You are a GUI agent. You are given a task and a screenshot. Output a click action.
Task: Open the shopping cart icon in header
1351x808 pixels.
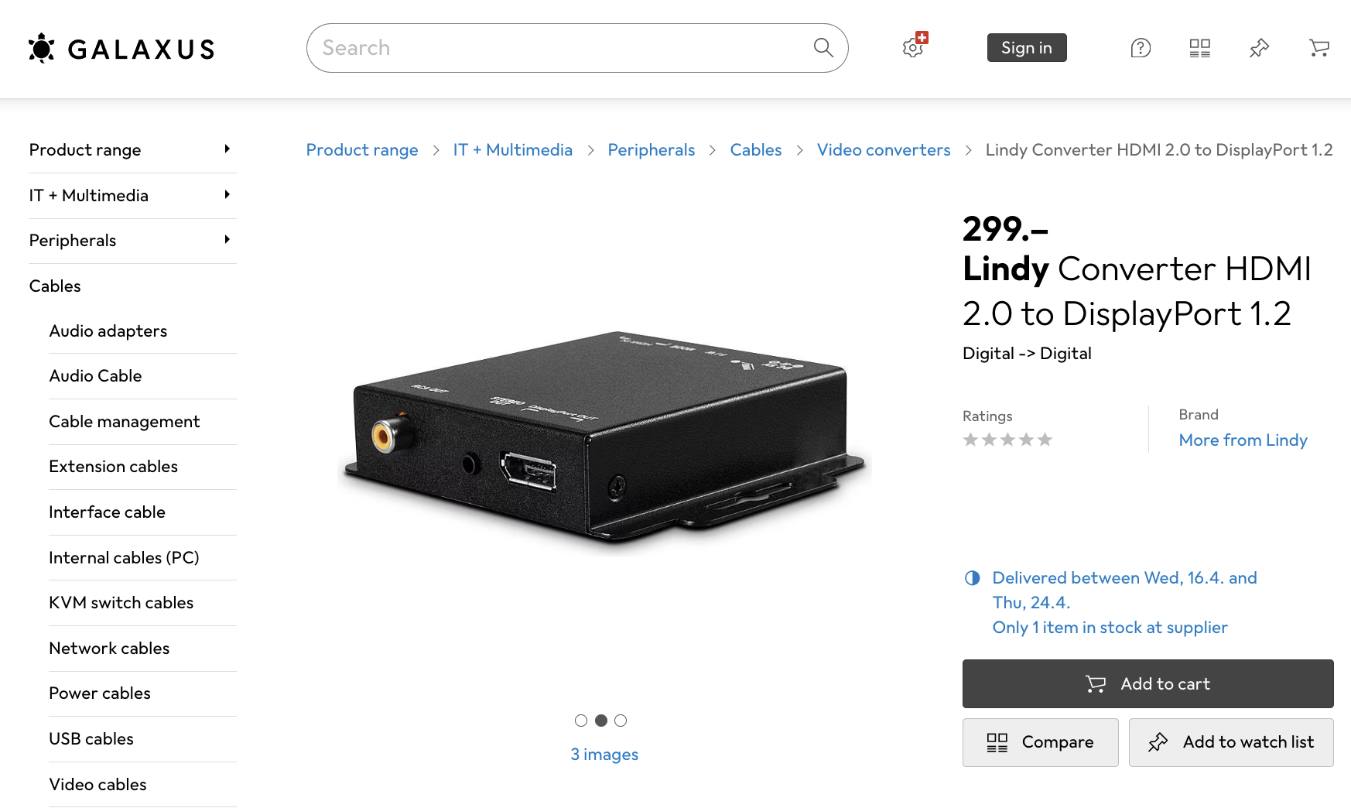[x=1319, y=48]
